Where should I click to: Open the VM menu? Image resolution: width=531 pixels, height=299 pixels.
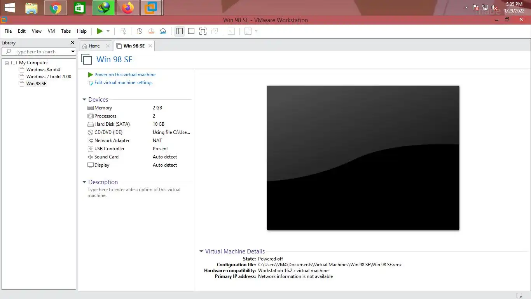[x=51, y=31]
